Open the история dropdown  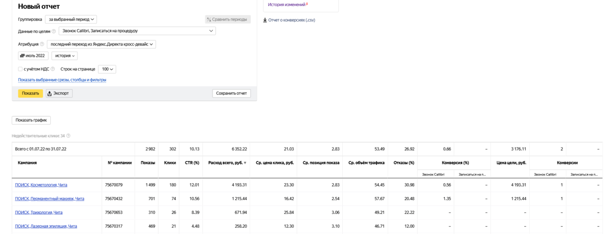(x=64, y=56)
